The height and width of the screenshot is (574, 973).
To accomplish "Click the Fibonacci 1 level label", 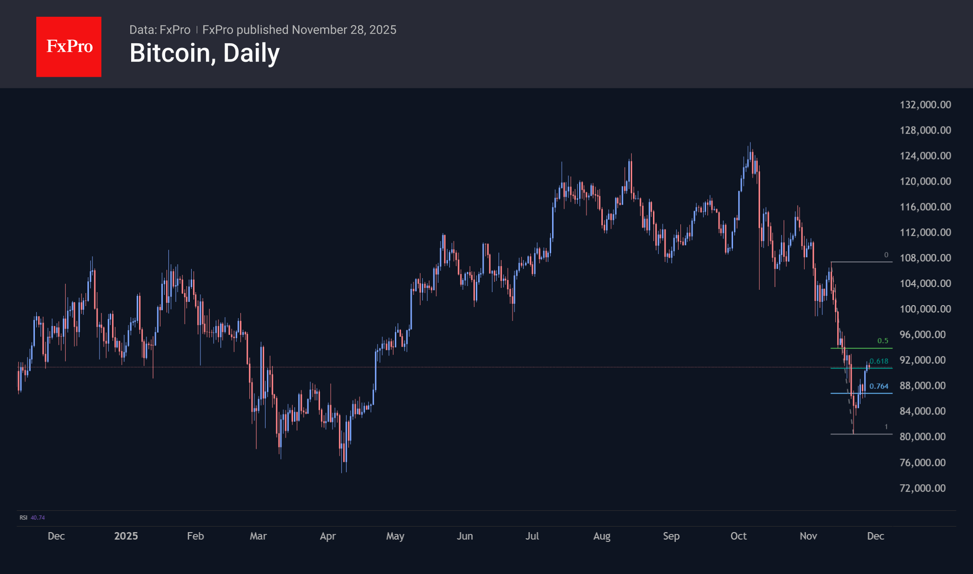I will pos(886,427).
